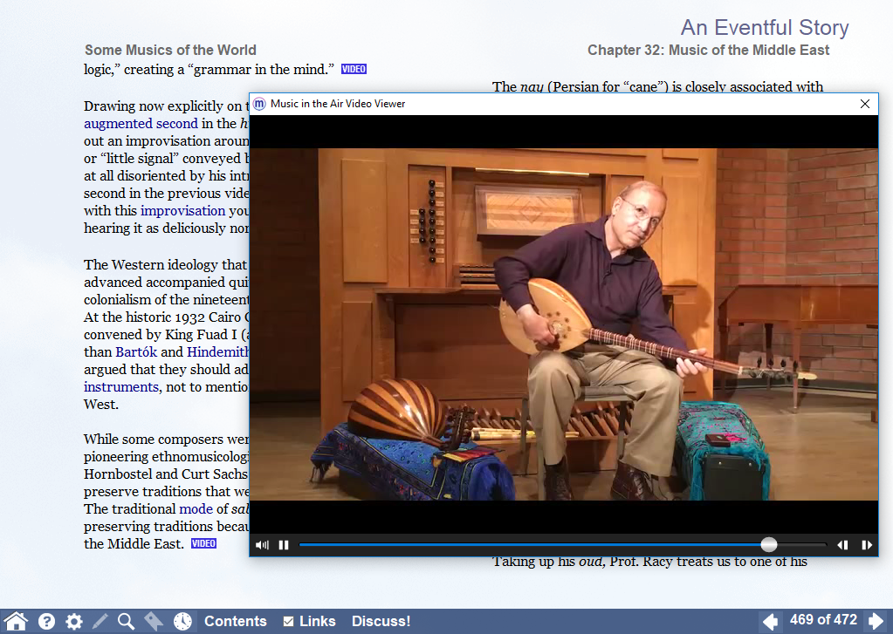Click the Video Viewer app logo icon
This screenshot has height=634, width=893.
click(x=259, y=104)
